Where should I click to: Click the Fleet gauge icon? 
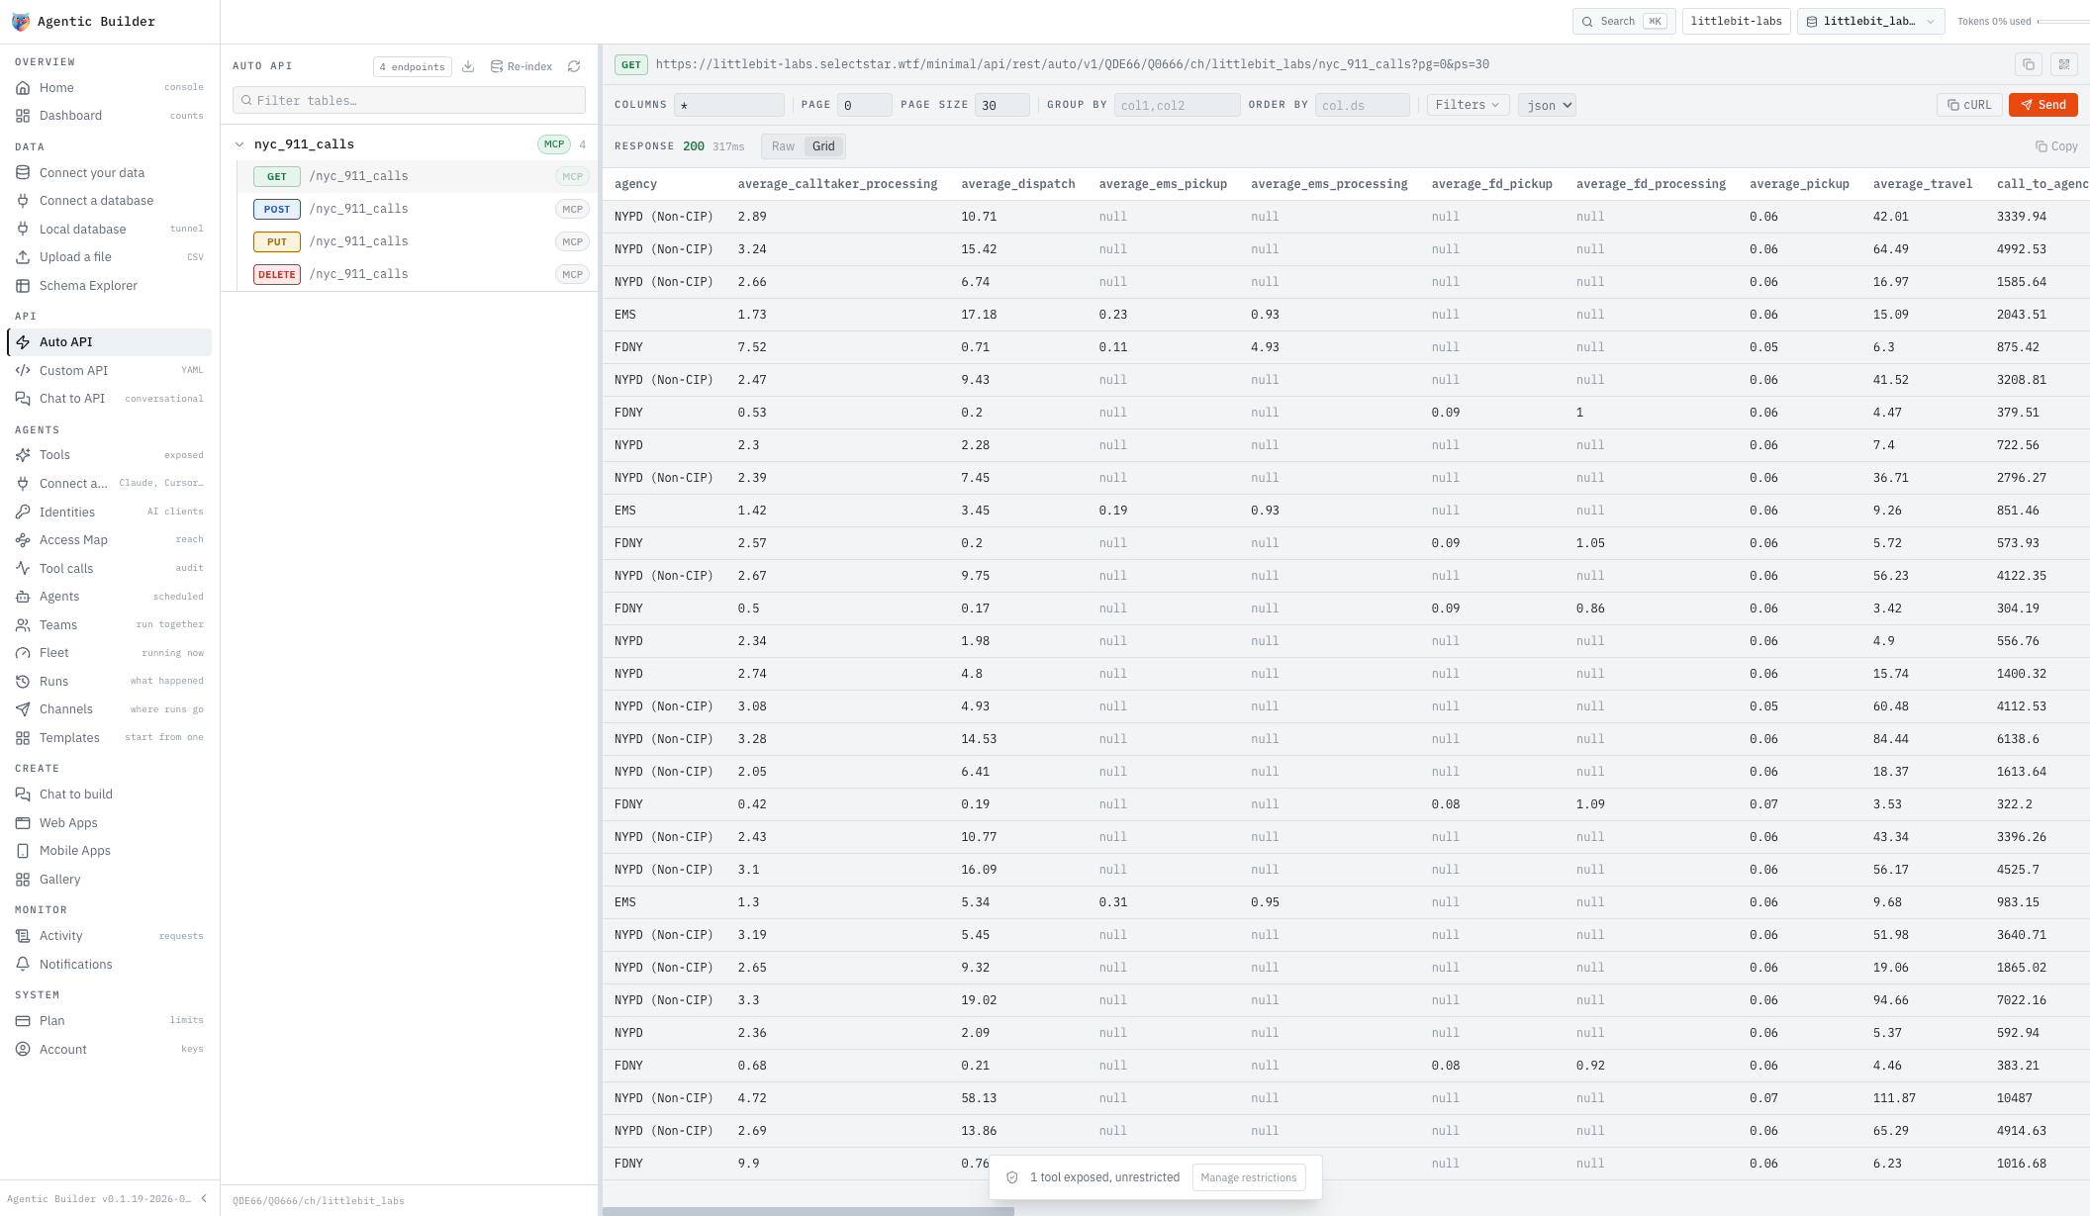(x=23, y=653)
